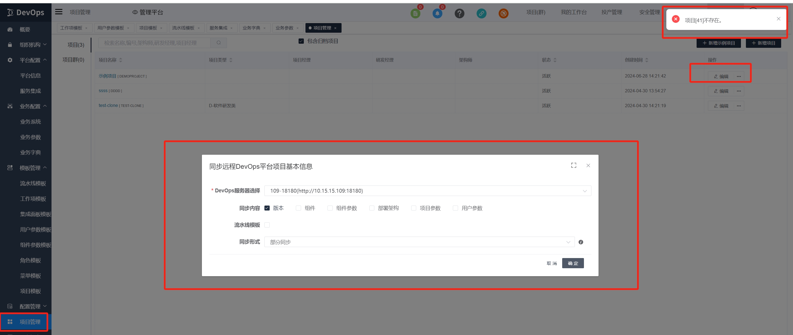Click the orange circular header icon
Screen dimensions: 793x335
(503, 13)
